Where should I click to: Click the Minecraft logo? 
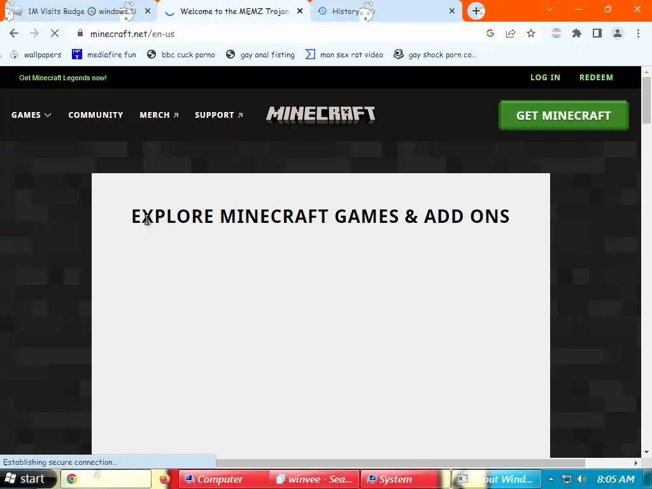(x=321, y=115)
